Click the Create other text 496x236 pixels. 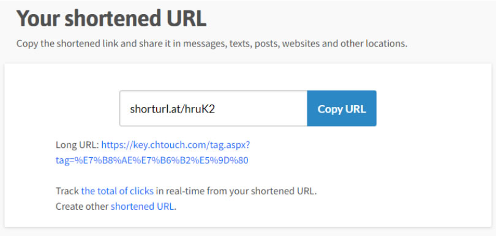[82, 206]
